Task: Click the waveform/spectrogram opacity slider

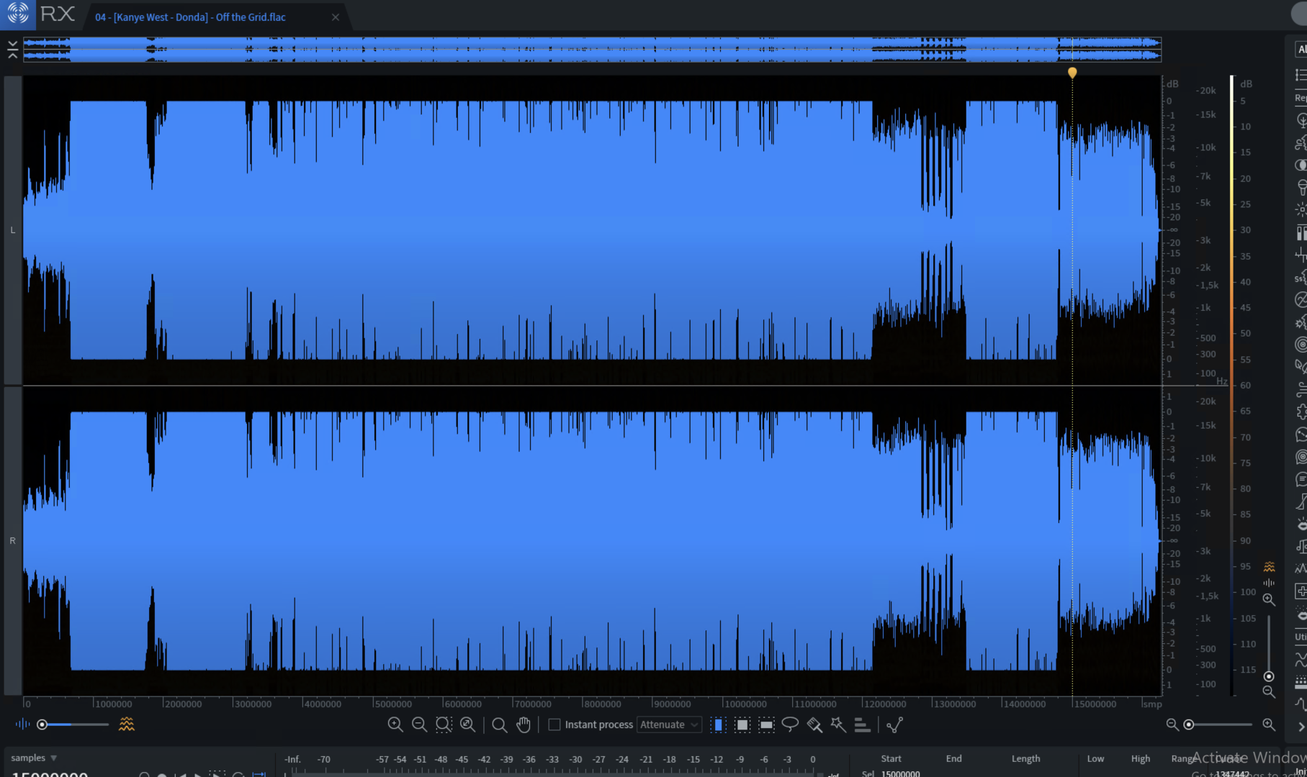Action: 72,724
